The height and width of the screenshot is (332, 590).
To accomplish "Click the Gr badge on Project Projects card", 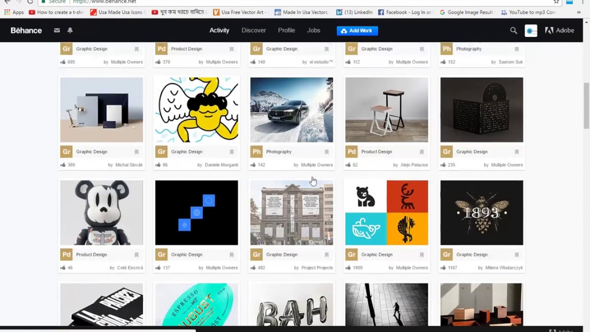I will click(256, 255).
